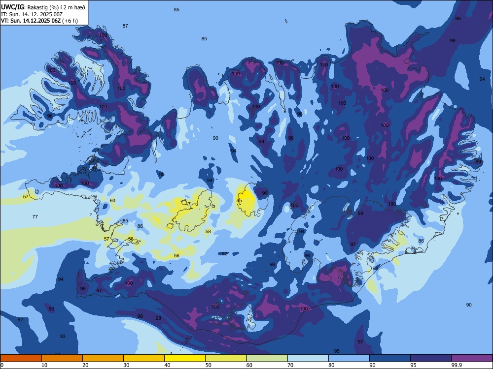
Task: Click the humidity value '87' in the north
Action: click(x=125, y=26)
